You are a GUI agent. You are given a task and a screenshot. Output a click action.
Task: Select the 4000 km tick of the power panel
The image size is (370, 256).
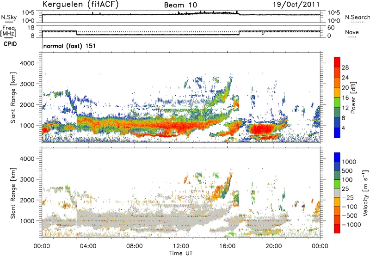pyautogui.click(x=27, y=63)
